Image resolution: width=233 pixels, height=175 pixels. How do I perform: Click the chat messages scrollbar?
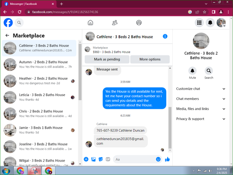170,127
